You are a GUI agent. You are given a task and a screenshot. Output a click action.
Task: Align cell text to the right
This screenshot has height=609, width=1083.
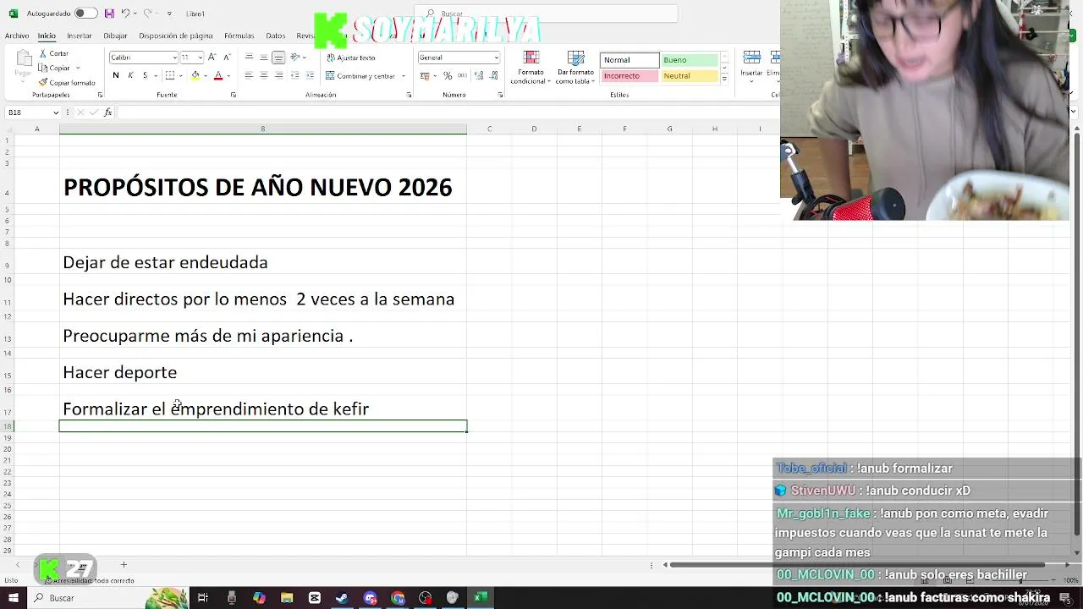click(278, 75)
